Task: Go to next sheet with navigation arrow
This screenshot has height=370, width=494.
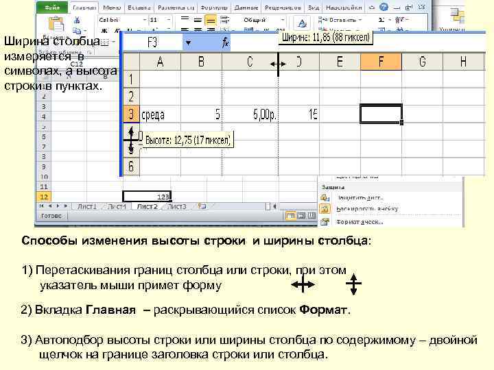Action: [58, 206]
